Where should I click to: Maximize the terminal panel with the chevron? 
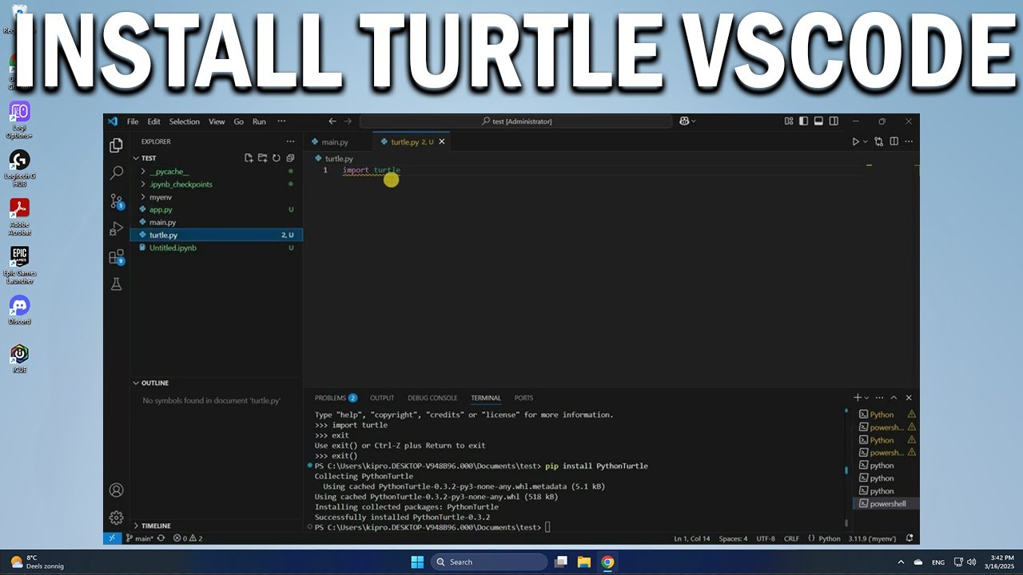pyautogui.click(x=894, y=398)
